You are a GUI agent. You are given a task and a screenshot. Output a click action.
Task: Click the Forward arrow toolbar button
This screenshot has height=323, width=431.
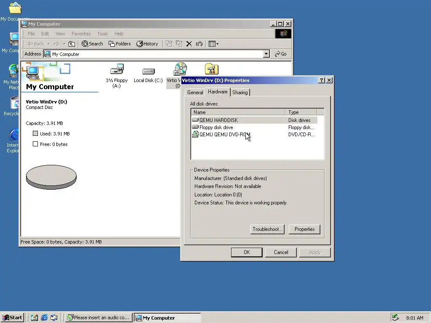pyautogui.click(x=56, y=44)
